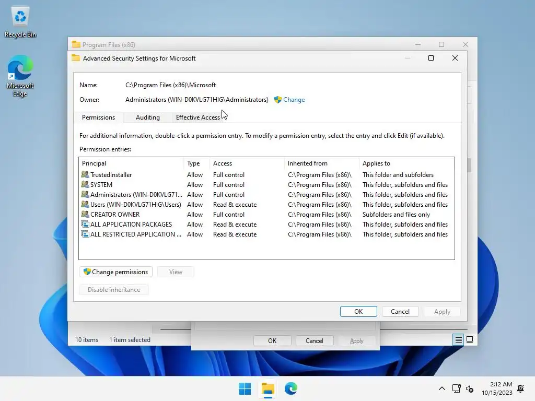Click the Users row "Read & execute" cell

[235, 205]
